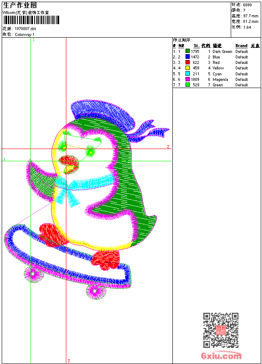Click the stitch count 1795
The height and width of the screenshot is (364, 262).
(195, 51)
